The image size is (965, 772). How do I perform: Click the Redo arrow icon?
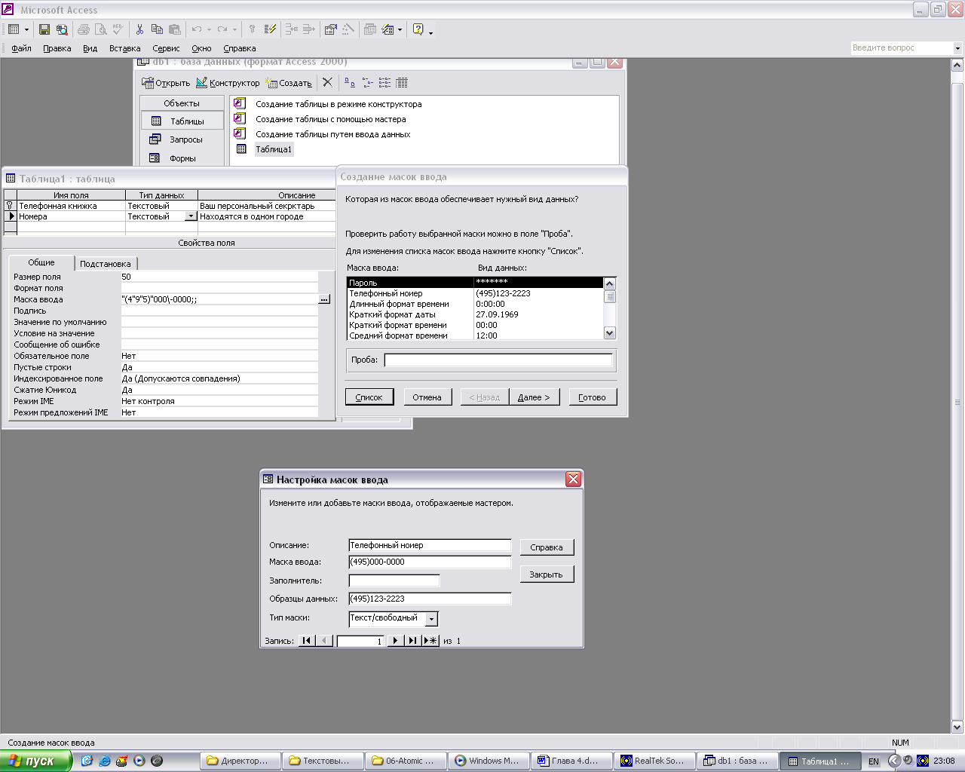pyautogui.click(x=222, y=29)
